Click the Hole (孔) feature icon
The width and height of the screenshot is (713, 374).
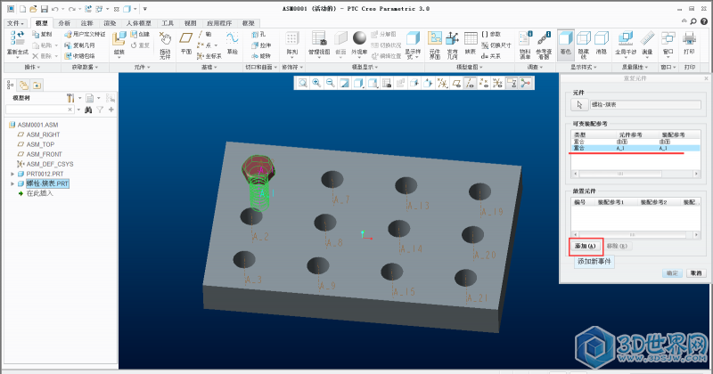(258, 34)
